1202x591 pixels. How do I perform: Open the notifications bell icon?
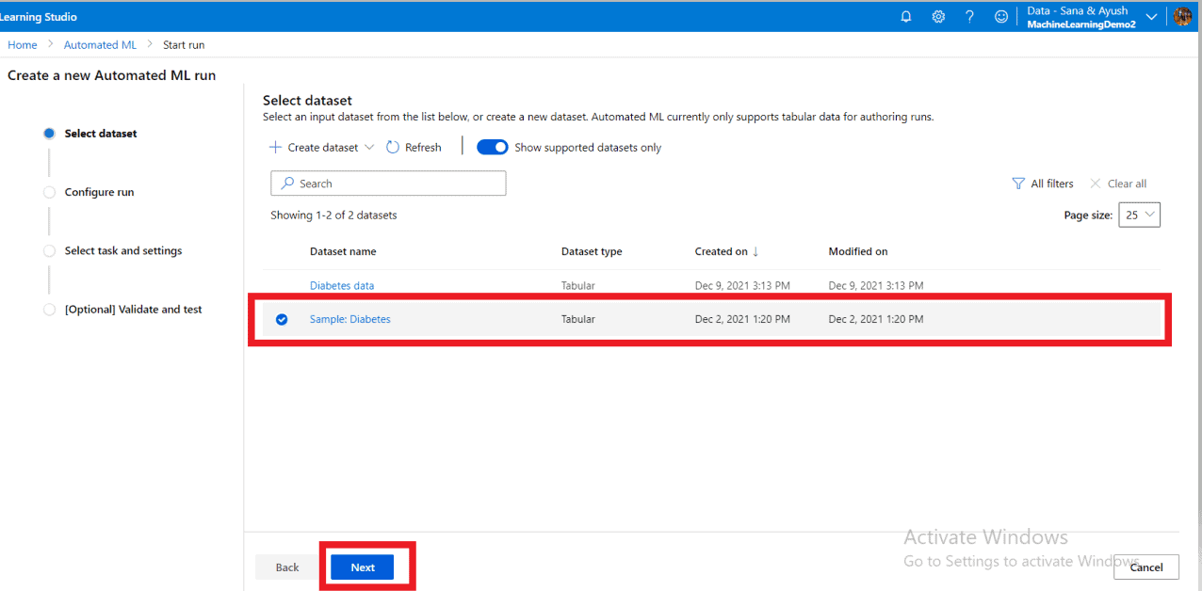coord(906,16)
